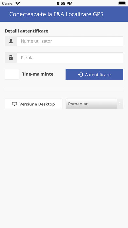This screenshot has height=228, width=128.
Task: Tap the Wi-Fi icon in status bar
Action: (x=18, y=3)
